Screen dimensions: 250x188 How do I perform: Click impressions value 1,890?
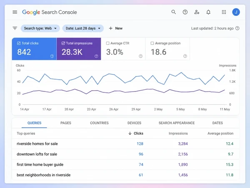coord(183,165)
